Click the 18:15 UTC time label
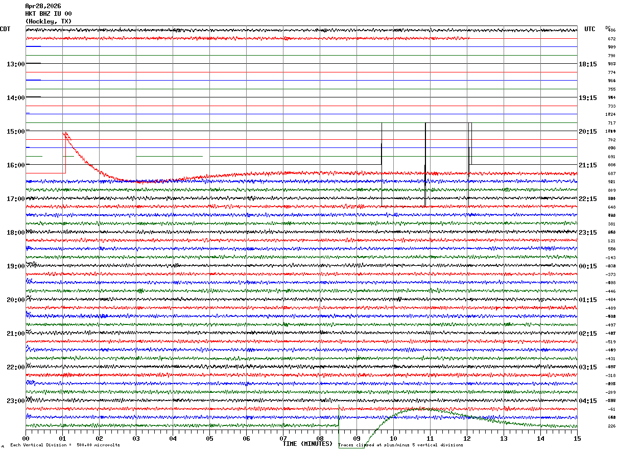The height and width of the screenshot is (452, 618). pyautogui.click(x=587, y=64)
